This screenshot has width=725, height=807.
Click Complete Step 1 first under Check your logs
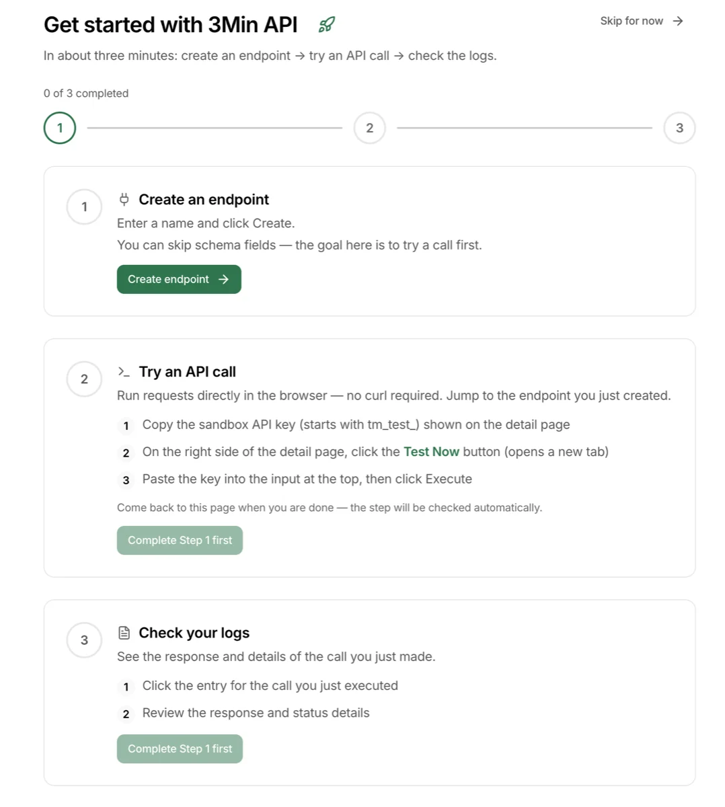tap(180, 748)
